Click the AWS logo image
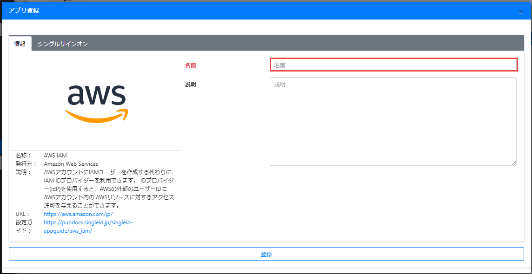The width and height of the screenshot is (532, 274). click(97, 103)
